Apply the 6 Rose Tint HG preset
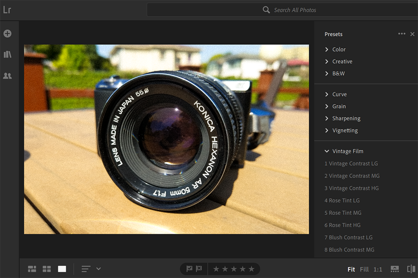418x278 pixels. [x=342, y=225]
